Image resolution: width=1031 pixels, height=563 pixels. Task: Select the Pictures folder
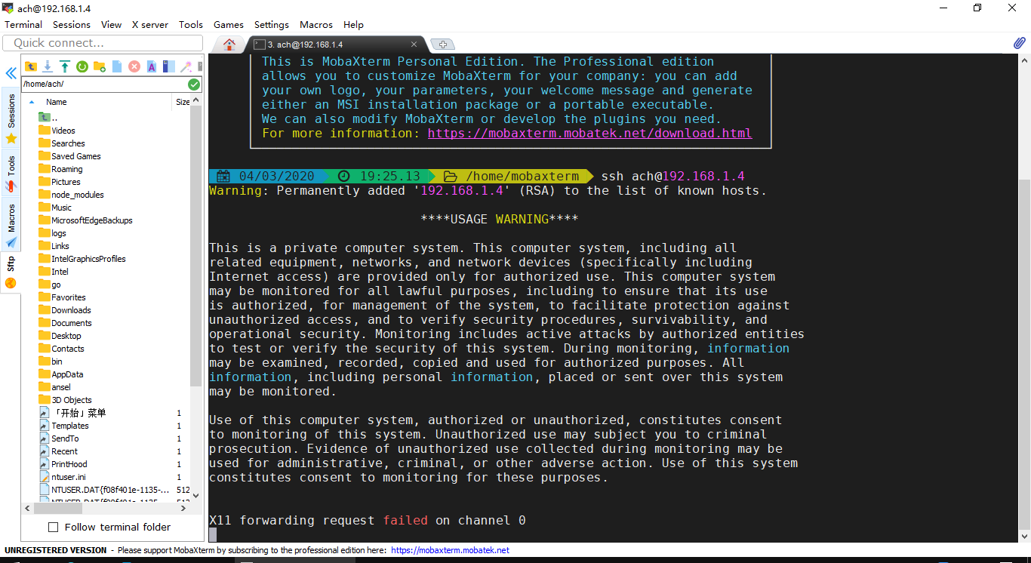click(x=60, y=182)
